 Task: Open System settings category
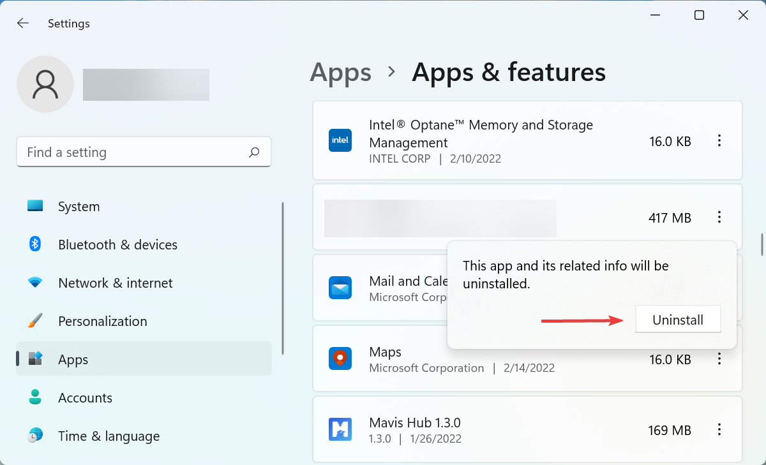(144, 206)
